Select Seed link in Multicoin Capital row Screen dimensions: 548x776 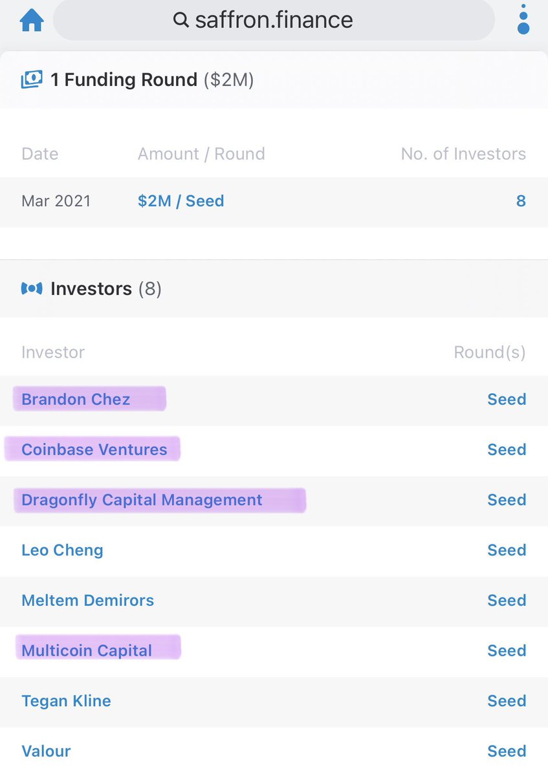point(506,651)
